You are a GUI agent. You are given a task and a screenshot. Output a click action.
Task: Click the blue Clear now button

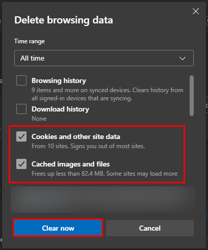click(x=58, y=228)
